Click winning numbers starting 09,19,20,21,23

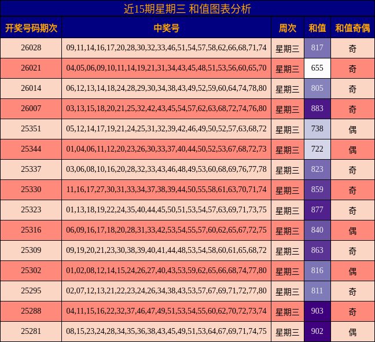pyautogui.click(x=166, y=251)
